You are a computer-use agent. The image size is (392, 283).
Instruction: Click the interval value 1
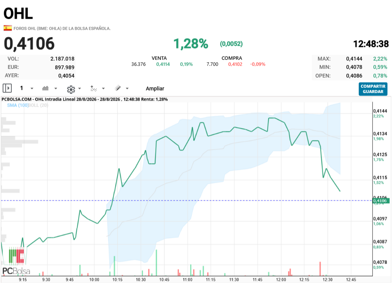pos(22,88)
